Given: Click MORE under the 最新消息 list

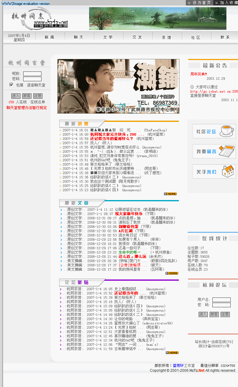Looking at the screenshot, I should click(x=170, y=194).
